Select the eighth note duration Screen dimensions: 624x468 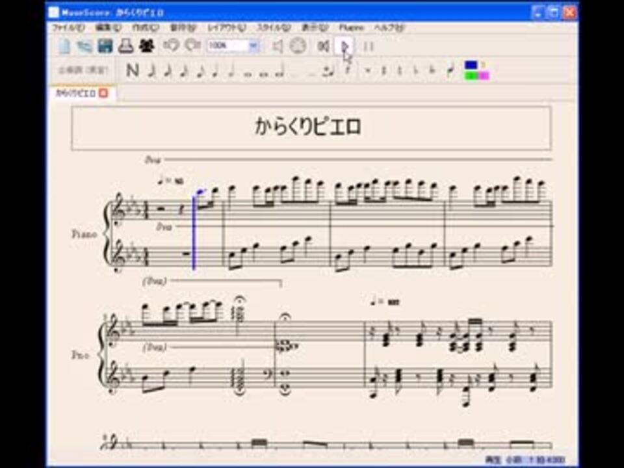(200, 70)
